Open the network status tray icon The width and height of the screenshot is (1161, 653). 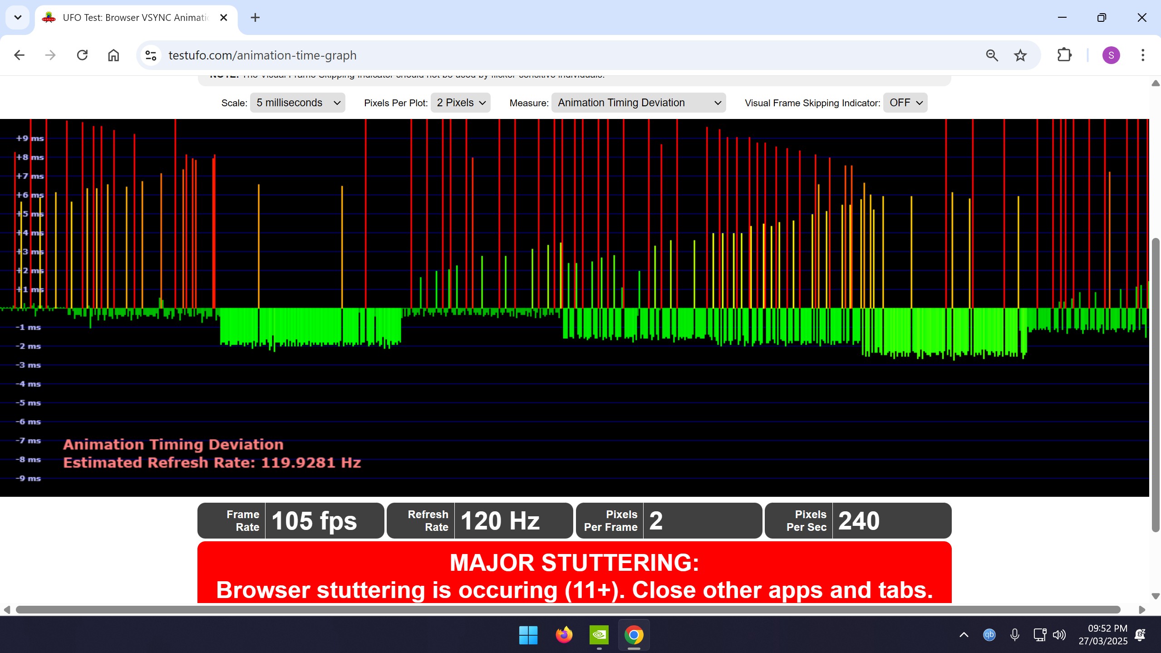pos(1039,635)
